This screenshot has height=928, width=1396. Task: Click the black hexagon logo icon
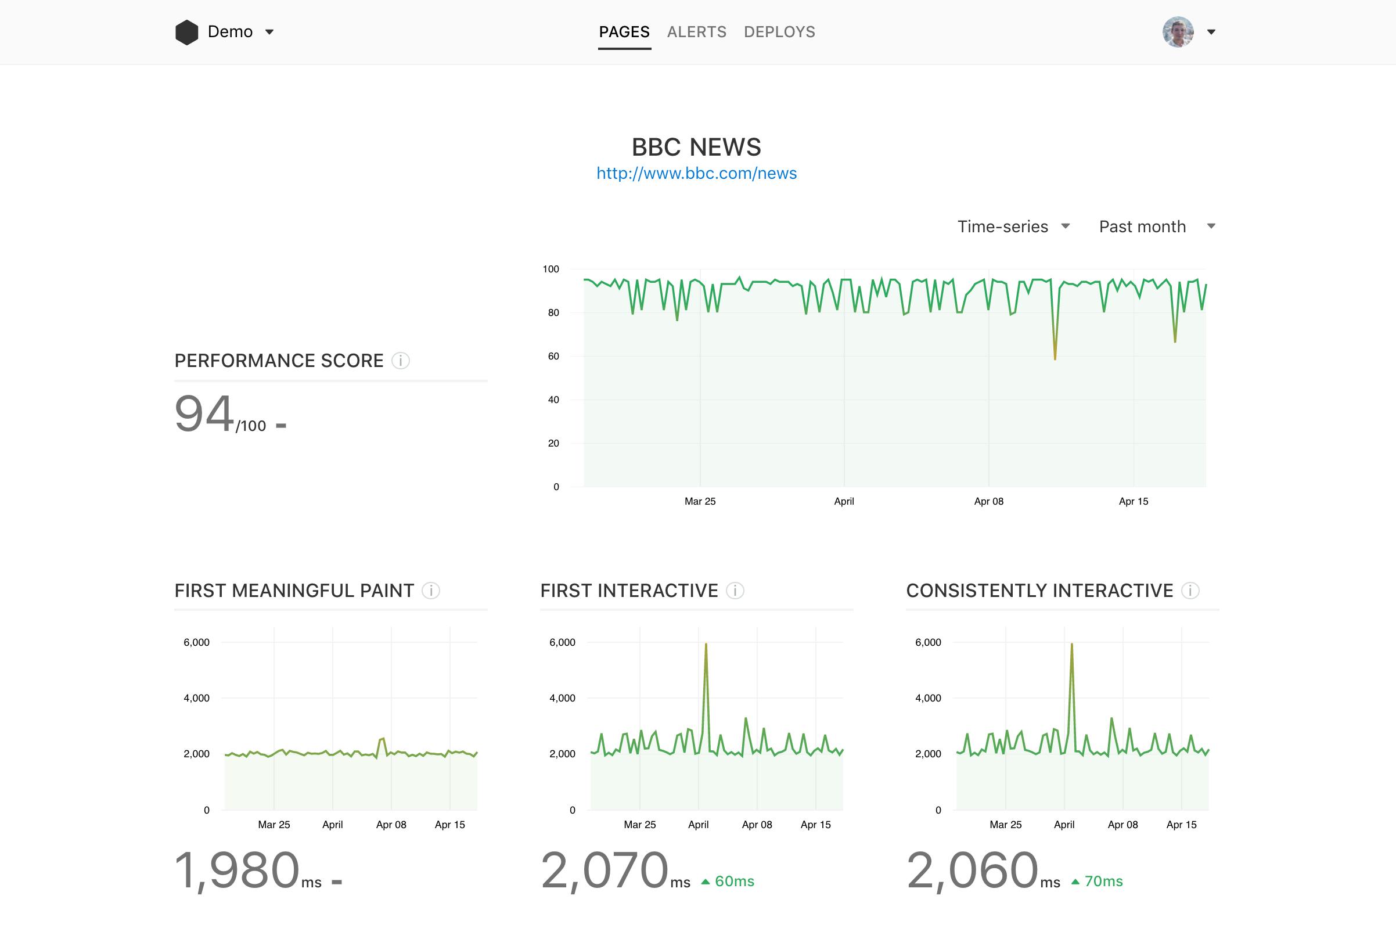coord(186,32)
